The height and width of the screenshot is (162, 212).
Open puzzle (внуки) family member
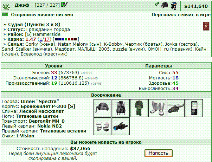(x=129, y=49)
